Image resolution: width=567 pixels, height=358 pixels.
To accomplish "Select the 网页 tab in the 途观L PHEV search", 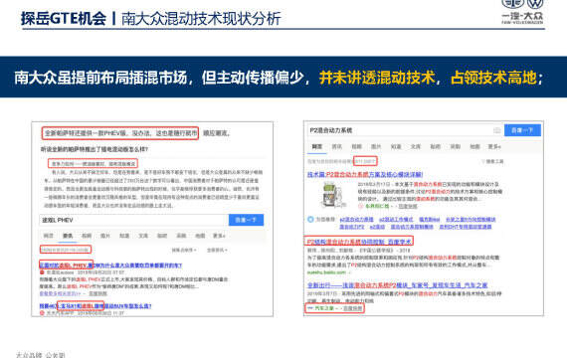I will (x=49, y=236).
